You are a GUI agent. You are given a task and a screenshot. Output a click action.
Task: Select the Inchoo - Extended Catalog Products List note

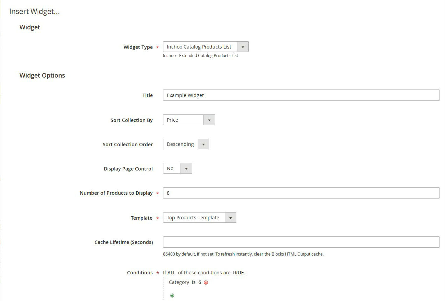coord(200,55)
